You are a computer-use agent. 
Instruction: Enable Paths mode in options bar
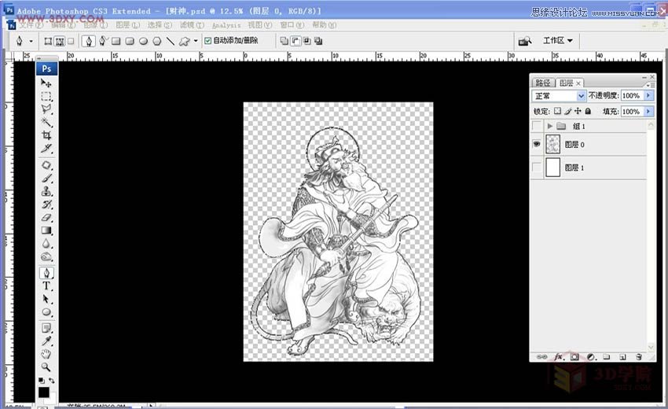pyautogui.click(x=60, y=42)
